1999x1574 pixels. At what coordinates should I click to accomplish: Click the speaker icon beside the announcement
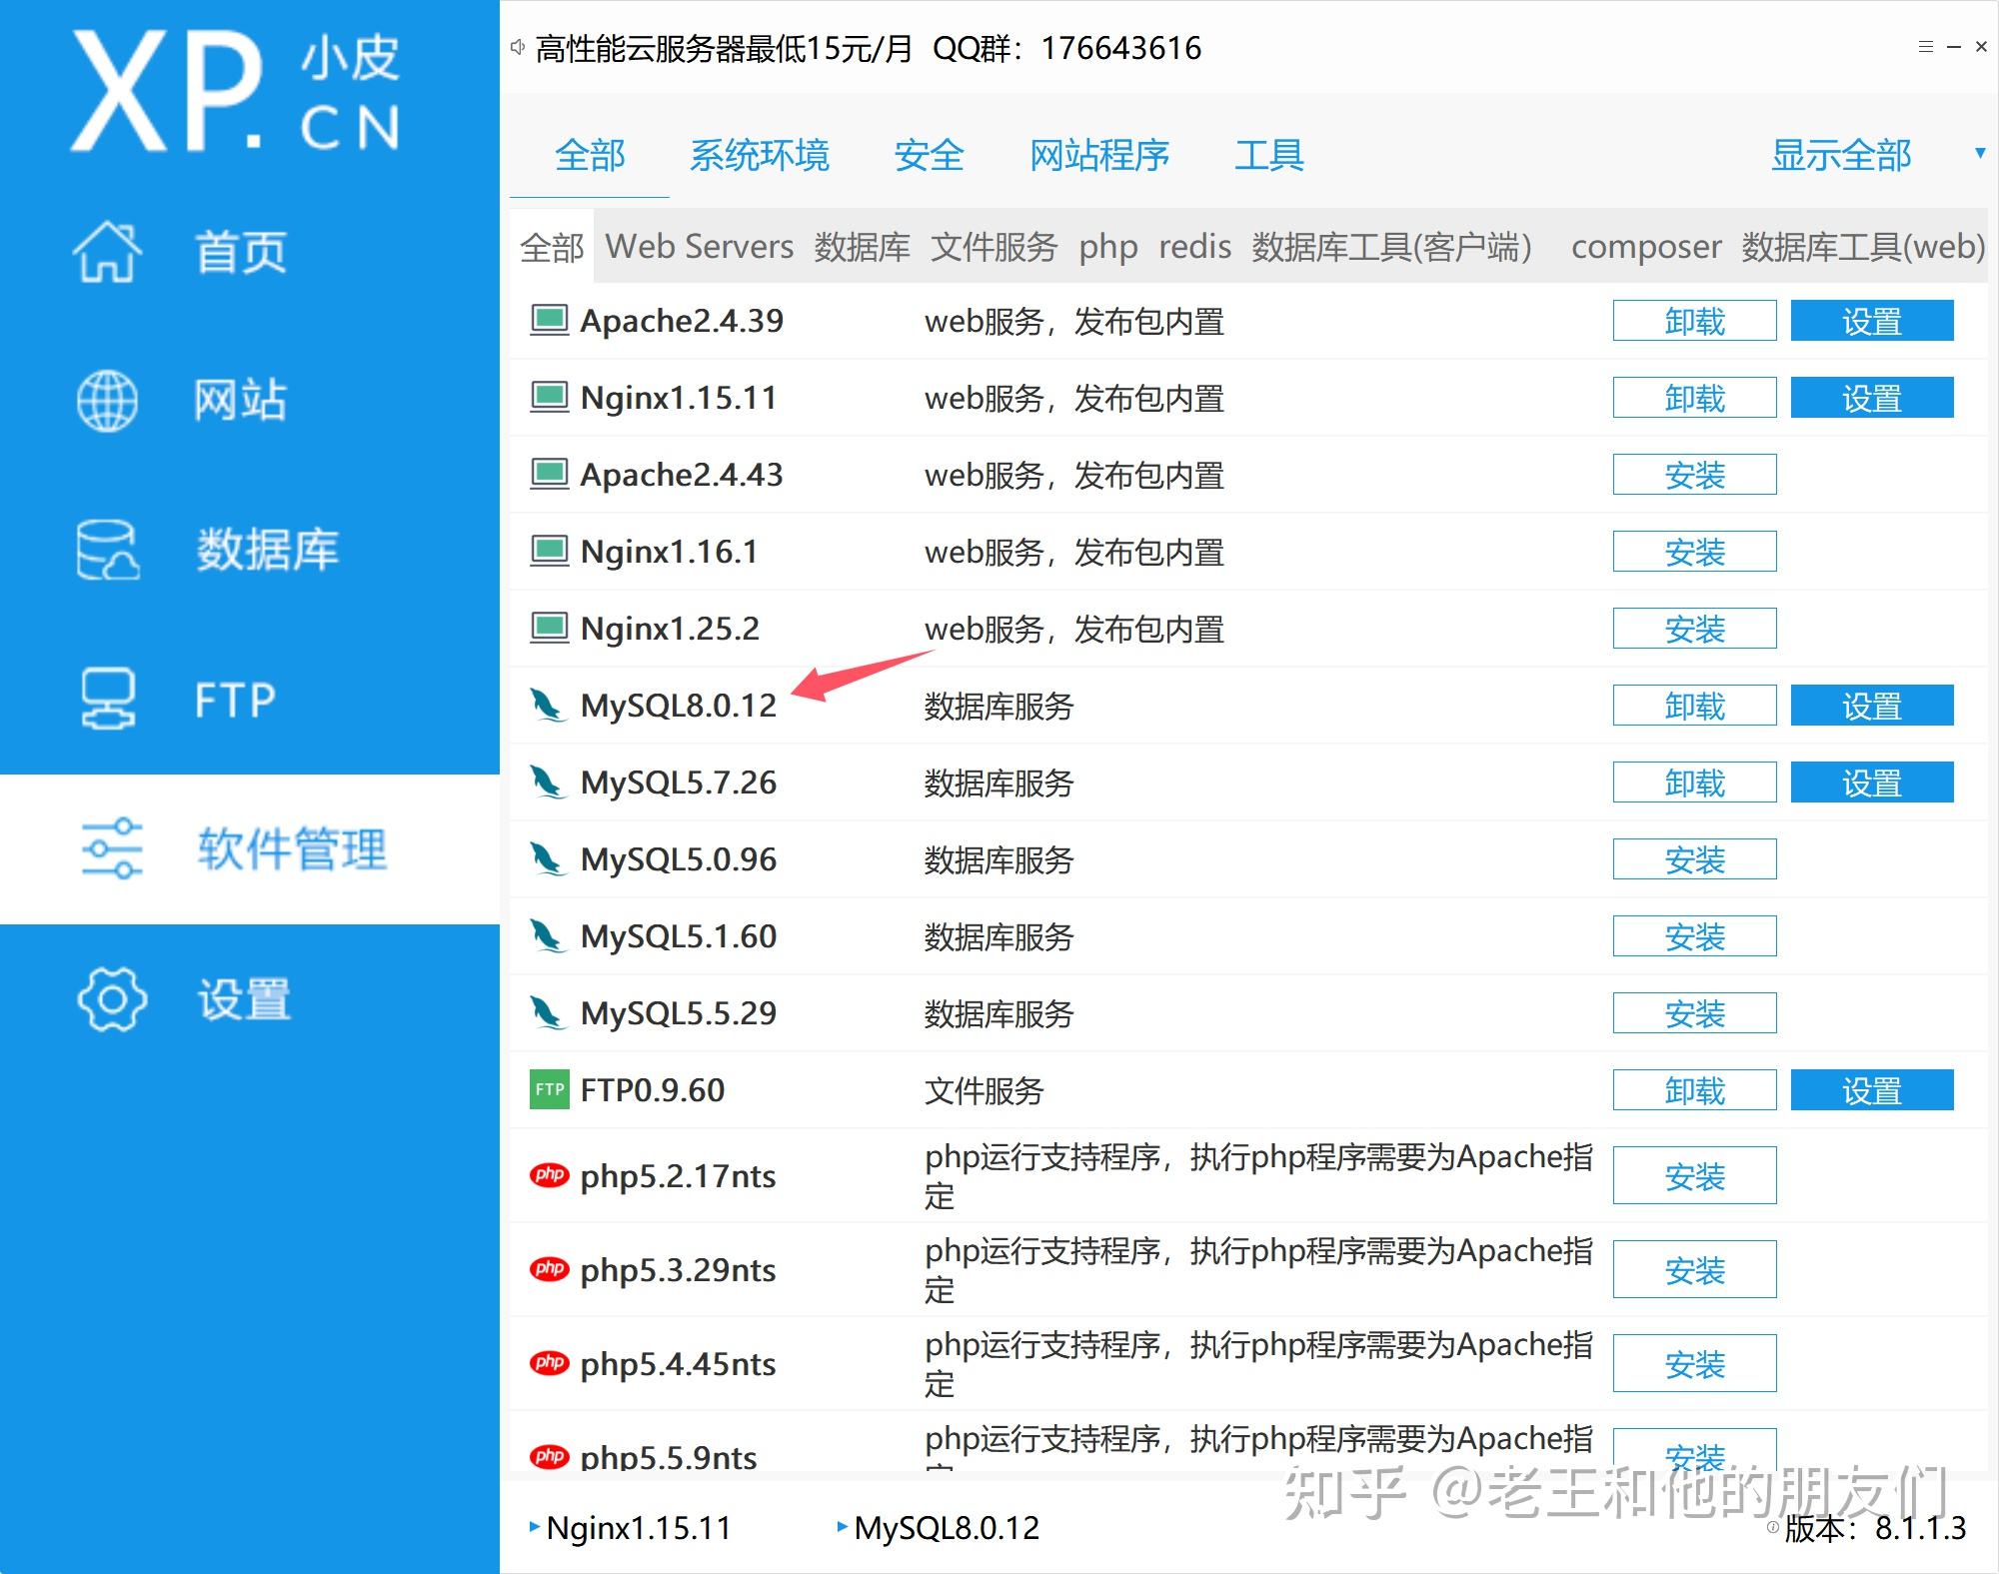point(517,47)
